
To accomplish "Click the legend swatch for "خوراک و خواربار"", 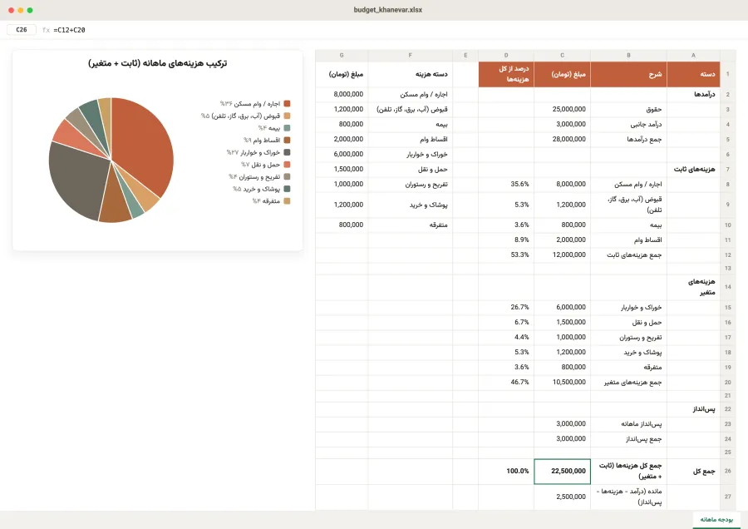I will (287, 152).
